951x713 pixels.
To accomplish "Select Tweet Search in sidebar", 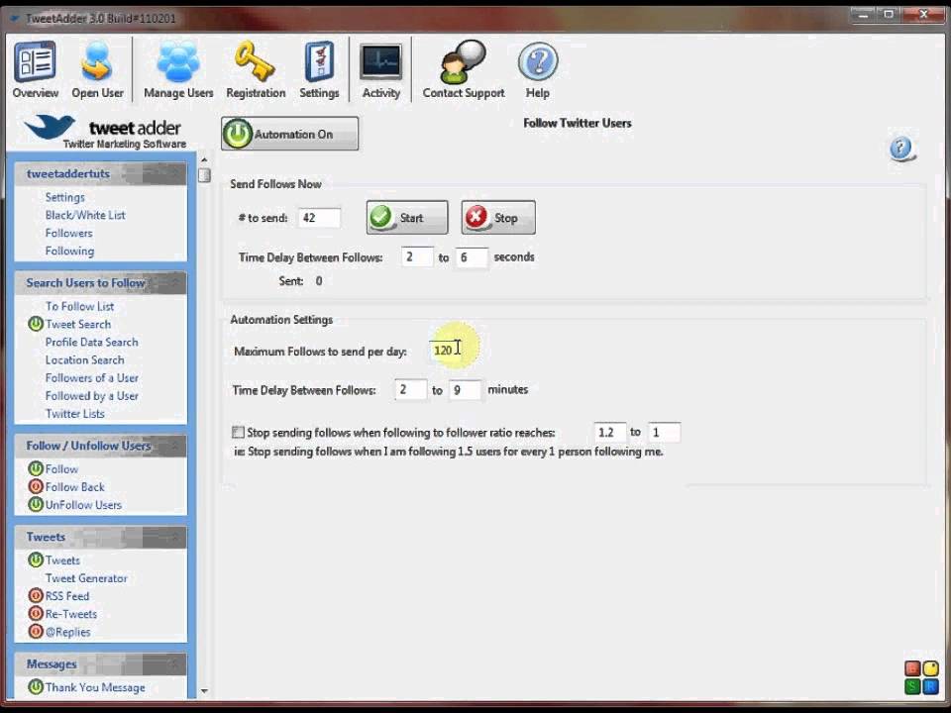I will (78, 324).
